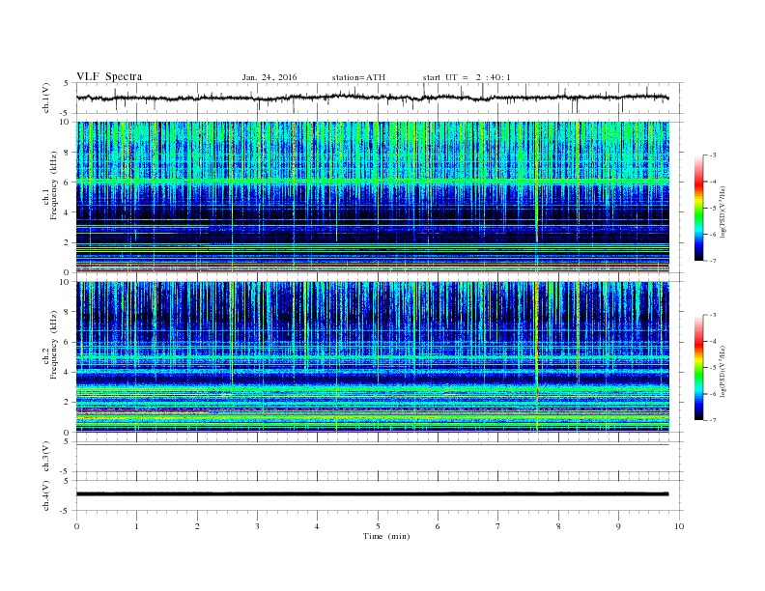765x591 pixels.
Task: Click the time axis tick label "3"
Action: pyautogui.click(x=257, y=526)
